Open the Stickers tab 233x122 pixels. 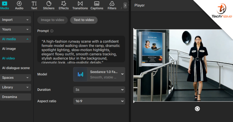coord(49,6)
